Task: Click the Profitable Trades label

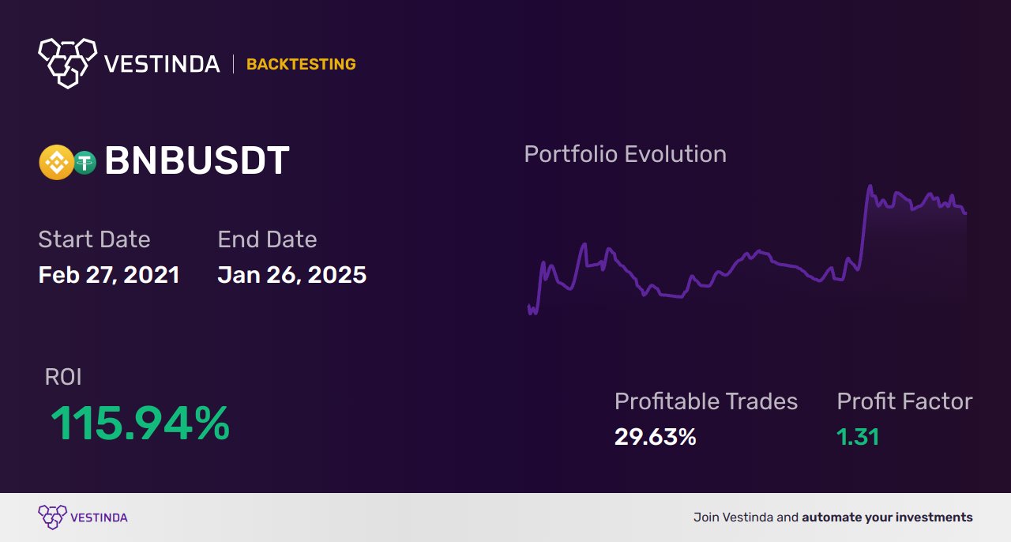Action: pos(706,401)
